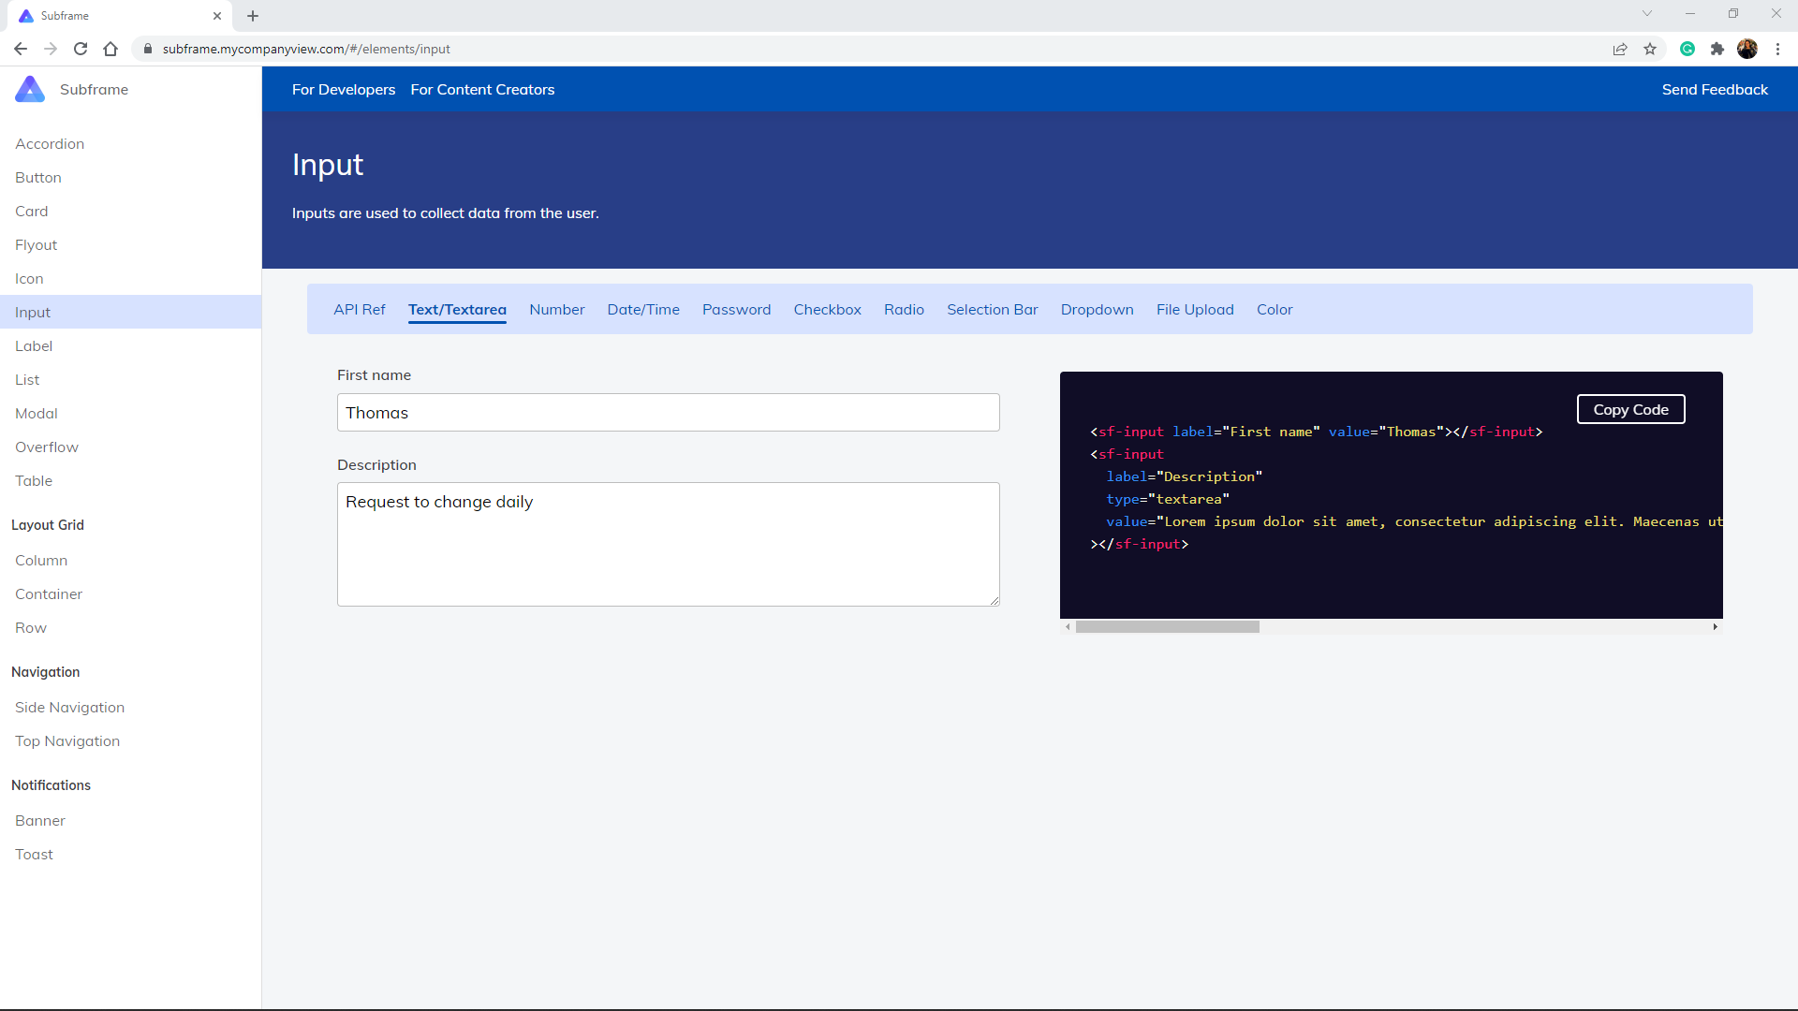Open Accordion in the sidebar
The image size is (1798, 1011).
(x=50, y=144)
